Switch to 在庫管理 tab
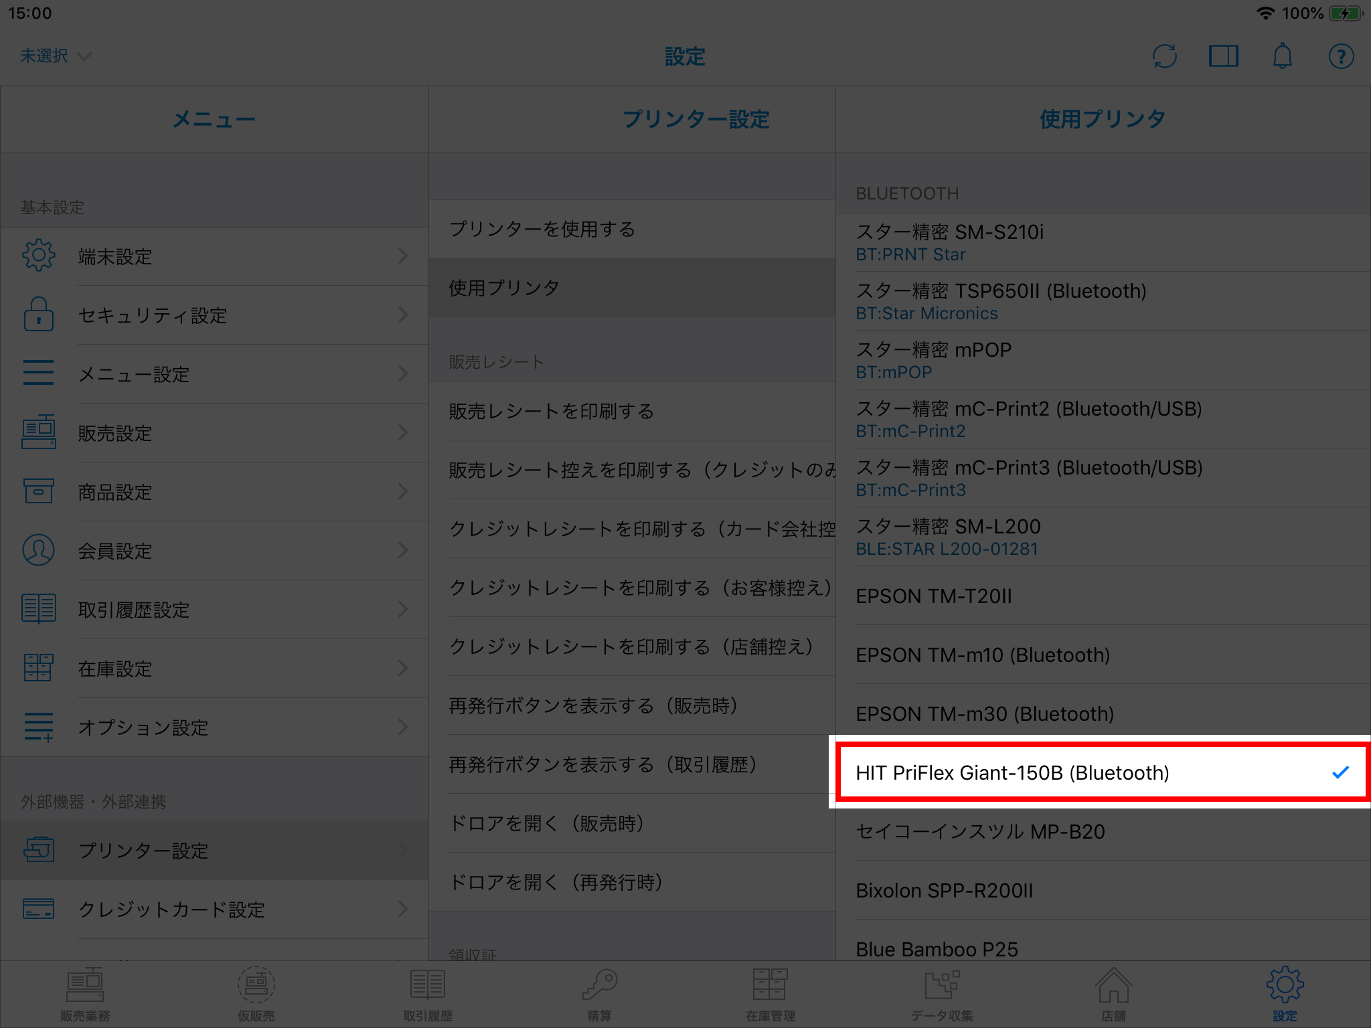 pos(770,995)
